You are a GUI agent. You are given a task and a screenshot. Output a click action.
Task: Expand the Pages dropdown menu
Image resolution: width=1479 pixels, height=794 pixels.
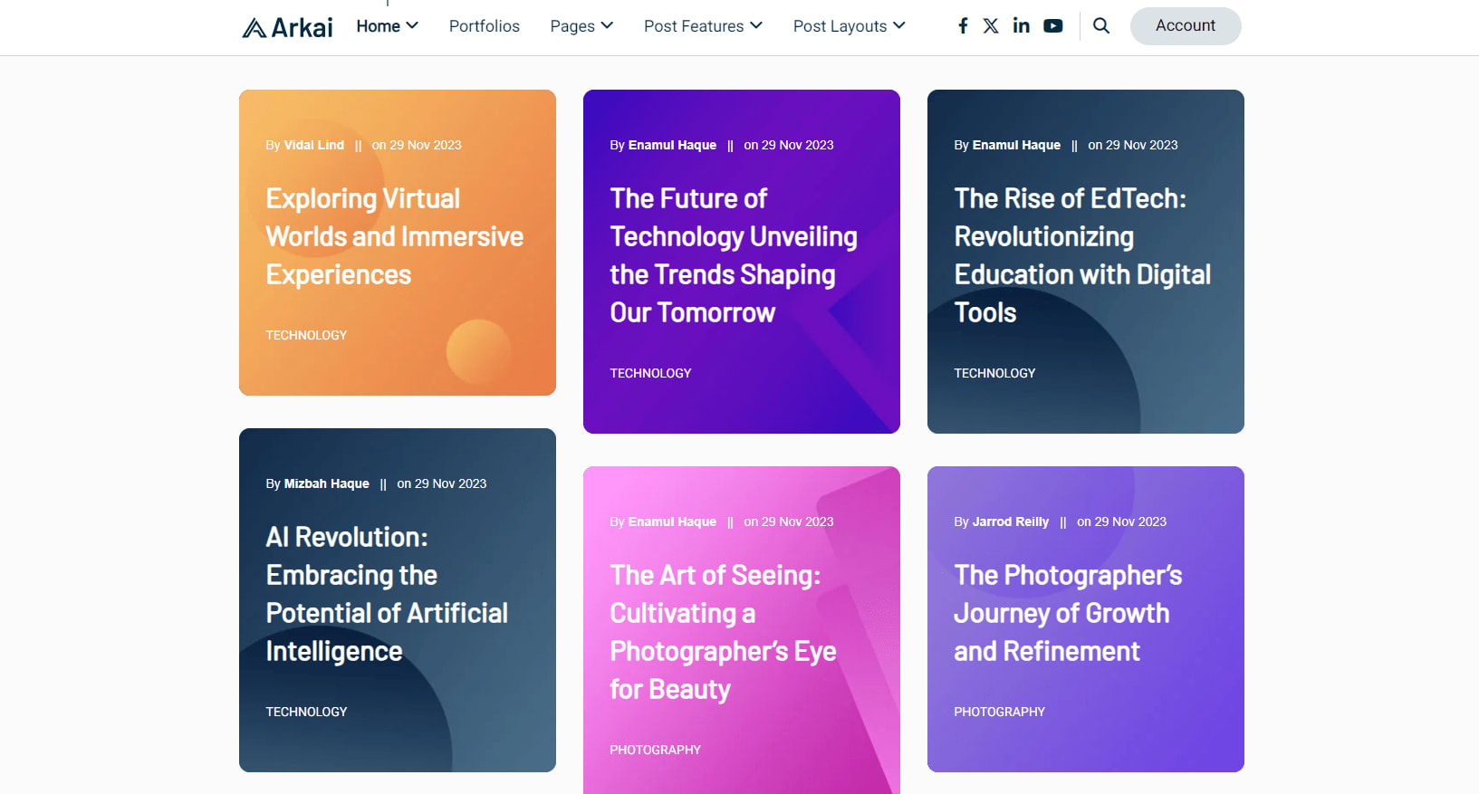pos(581,26)
